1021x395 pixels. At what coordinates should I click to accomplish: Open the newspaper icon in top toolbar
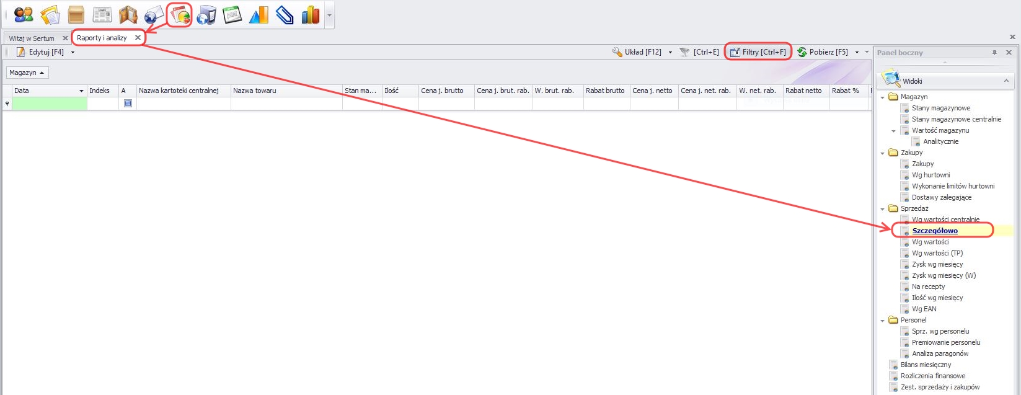102,15
